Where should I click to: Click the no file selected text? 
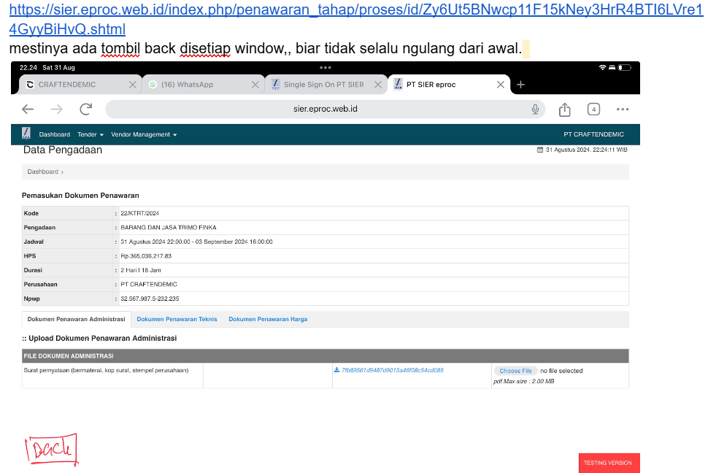point(561,371)
